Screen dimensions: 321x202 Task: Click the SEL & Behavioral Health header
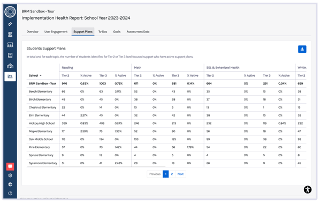[x=223, y=68]
